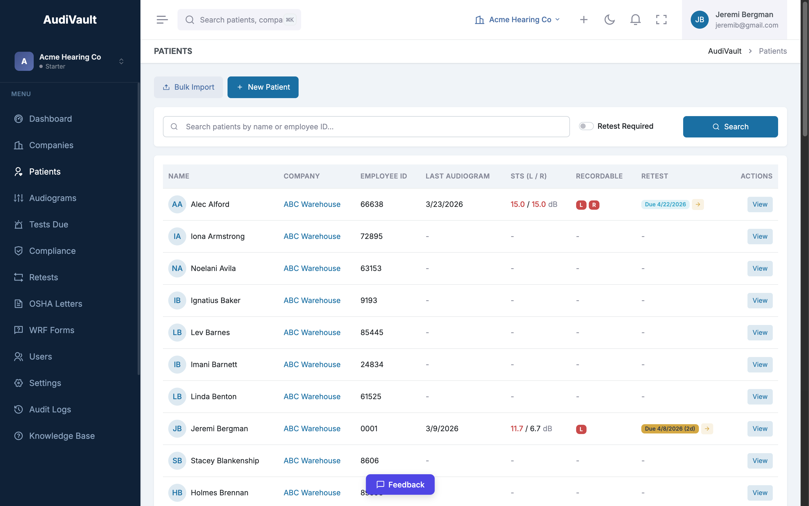Create a New Patient

point(263,87)
